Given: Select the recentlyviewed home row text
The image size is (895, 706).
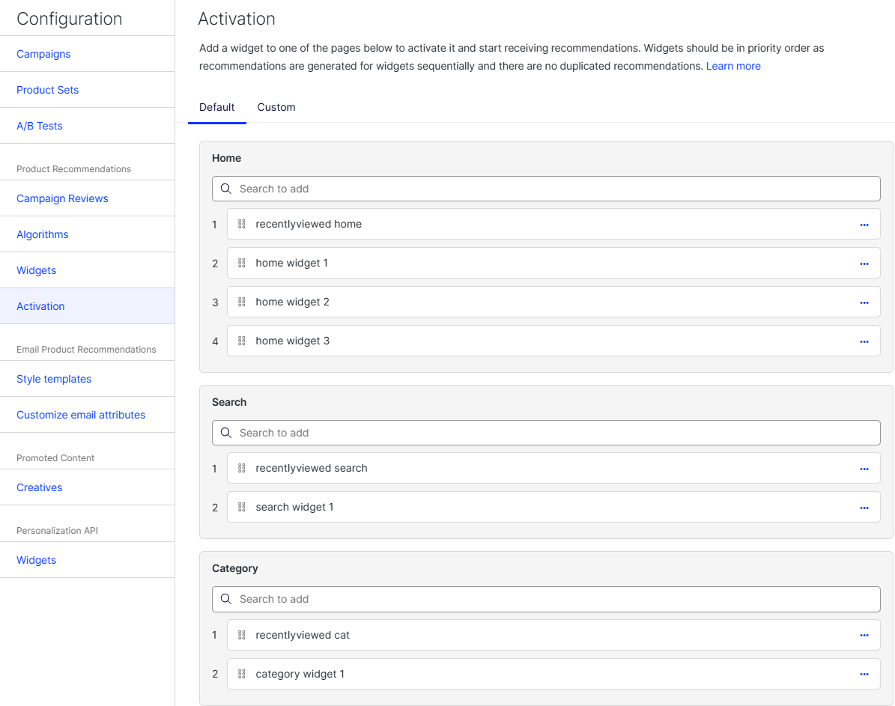Looking at the screenshot, I should click(309, 225).
